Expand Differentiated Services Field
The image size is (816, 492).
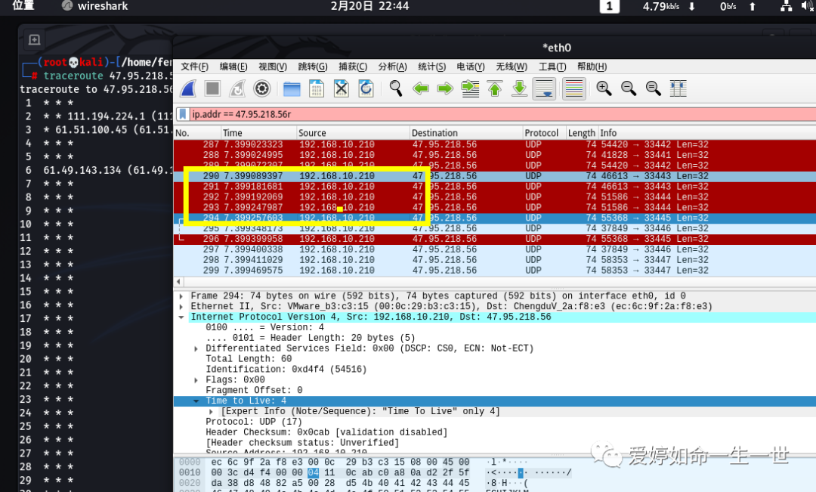196,348
